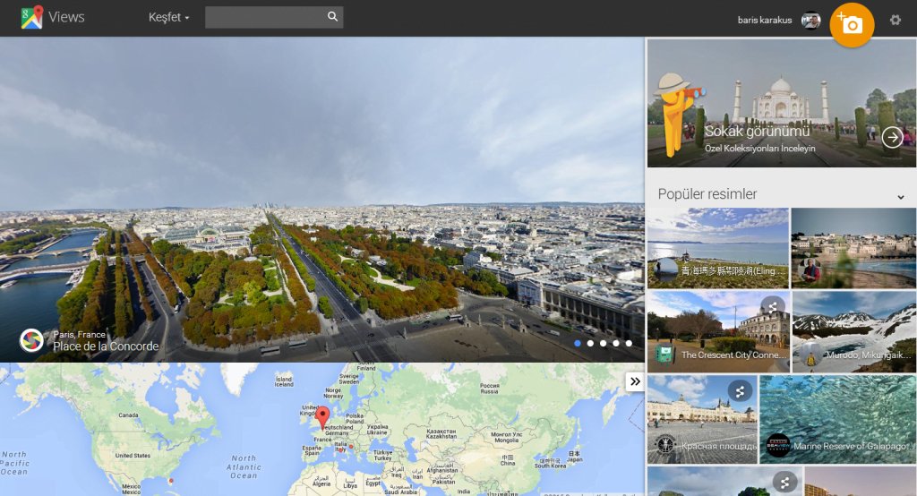The image size is (917, 496).
Task: Click the small red marker near Italy
Action: click(x=351, y=448)
